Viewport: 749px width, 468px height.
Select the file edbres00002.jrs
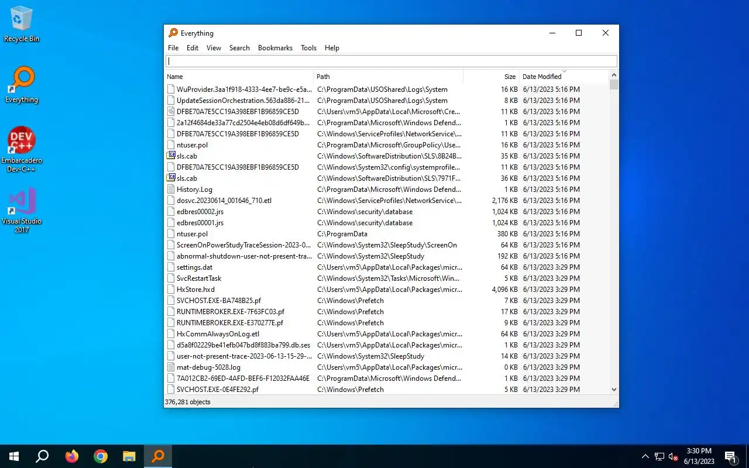point(200,212)
